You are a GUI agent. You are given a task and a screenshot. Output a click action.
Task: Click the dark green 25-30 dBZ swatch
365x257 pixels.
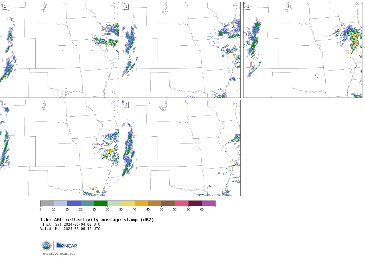click(101, 203)
